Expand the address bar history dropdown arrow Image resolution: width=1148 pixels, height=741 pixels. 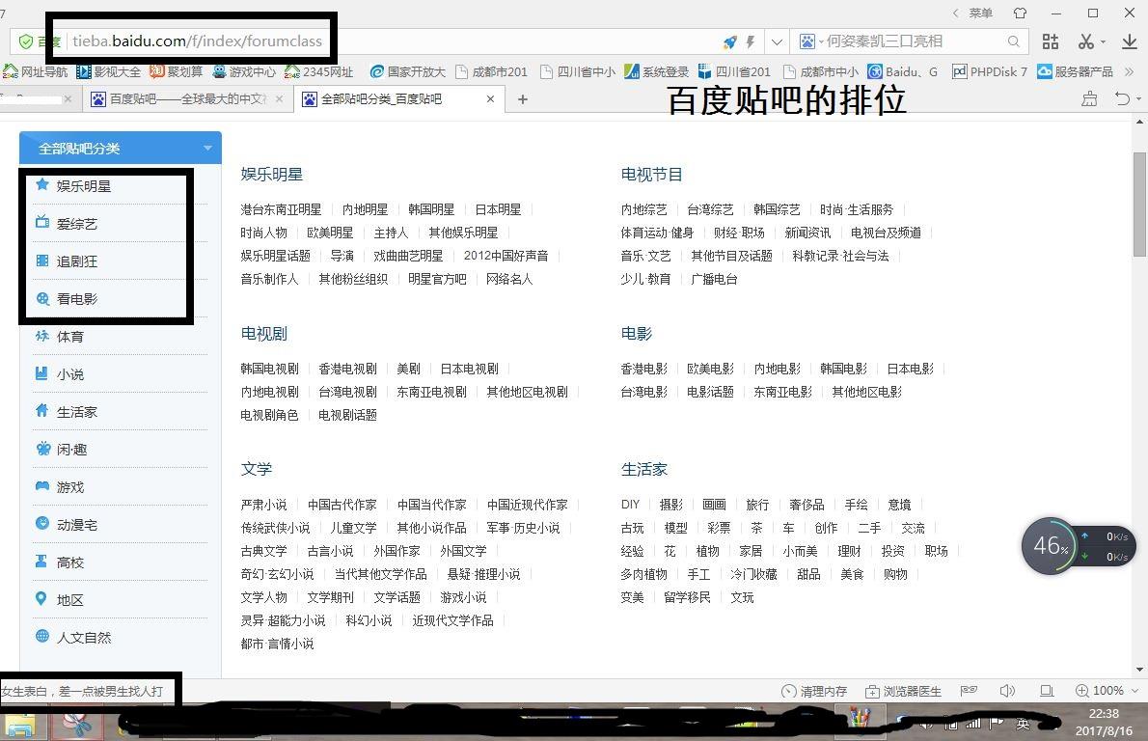coord(777,41)
